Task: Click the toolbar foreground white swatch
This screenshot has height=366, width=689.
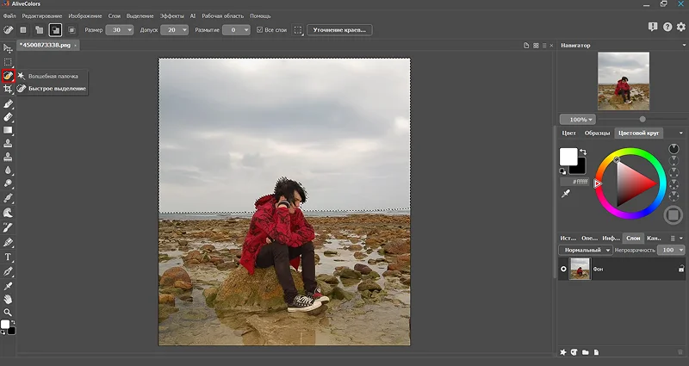Action: [5, 325]
